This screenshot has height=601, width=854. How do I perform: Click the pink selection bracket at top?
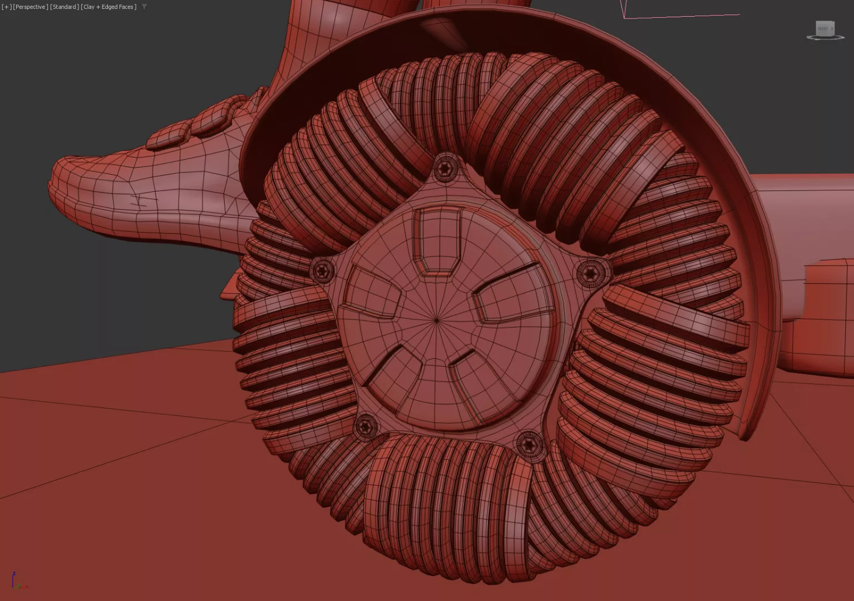[x=679, y=16]
